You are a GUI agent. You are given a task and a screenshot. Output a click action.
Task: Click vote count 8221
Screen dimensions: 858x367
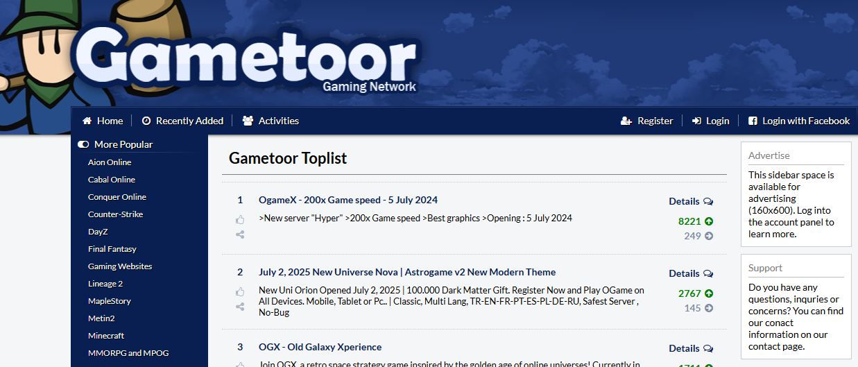click(x=689, y=221)
